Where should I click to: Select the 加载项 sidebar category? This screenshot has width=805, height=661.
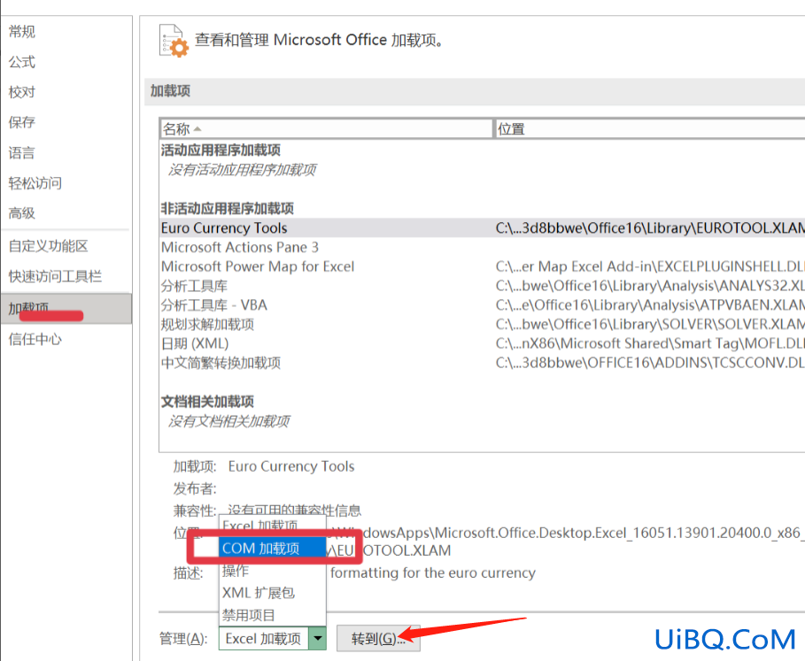click(66, 309)
